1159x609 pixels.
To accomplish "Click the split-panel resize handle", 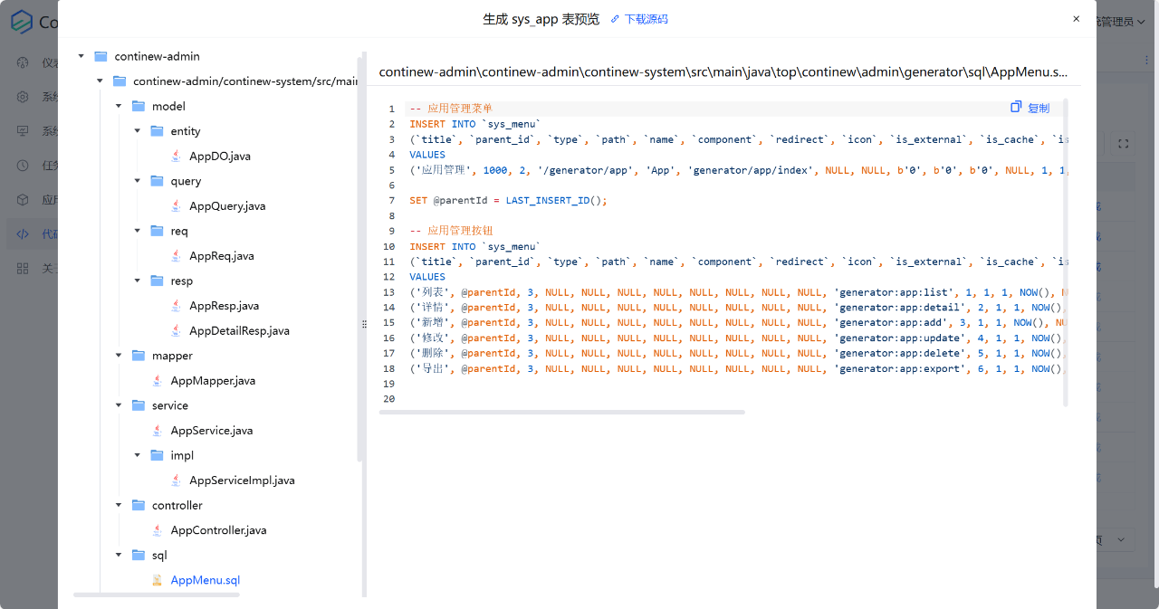I will coord(365,324).
